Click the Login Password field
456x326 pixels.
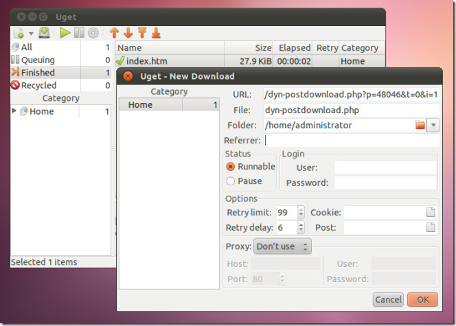385,183
